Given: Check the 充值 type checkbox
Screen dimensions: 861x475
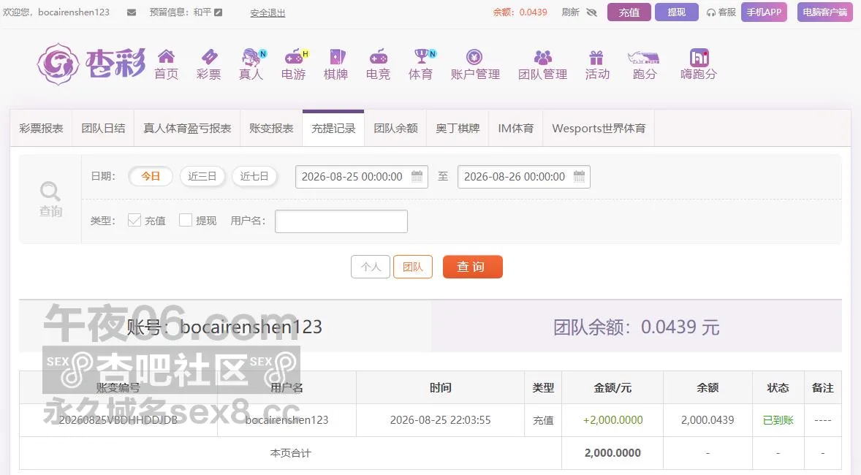Looking at the screenshot, I should tap(134, 220).
